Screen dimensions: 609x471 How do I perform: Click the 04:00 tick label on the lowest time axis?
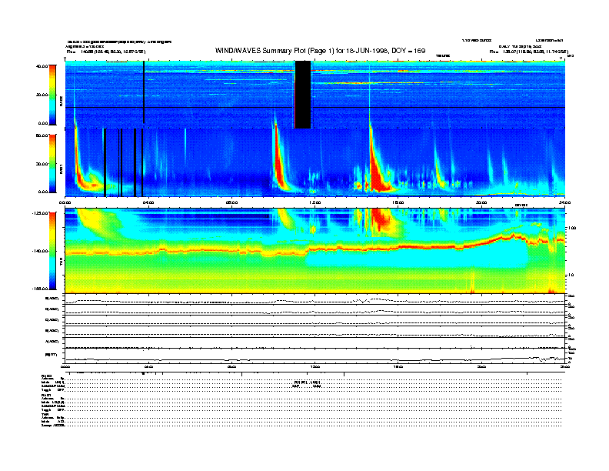point(148,366)
